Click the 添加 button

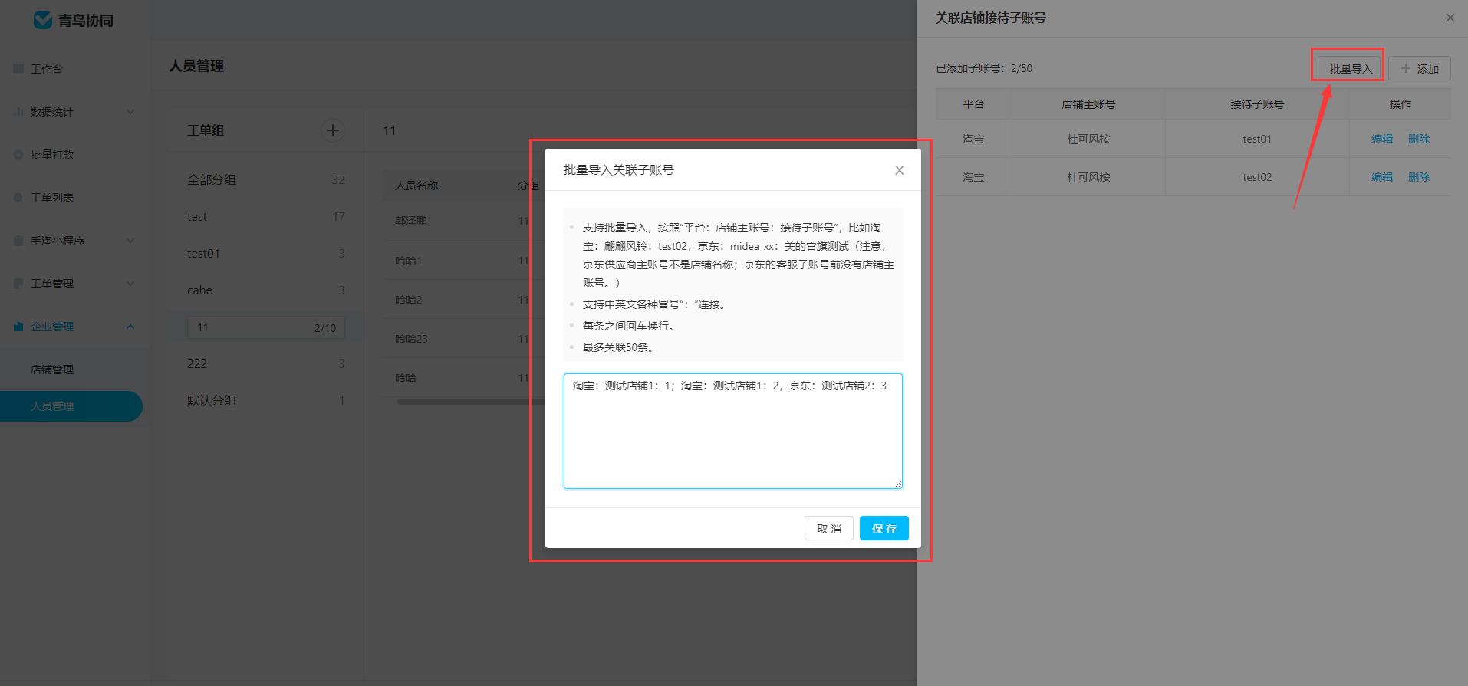pos(1420,69)
